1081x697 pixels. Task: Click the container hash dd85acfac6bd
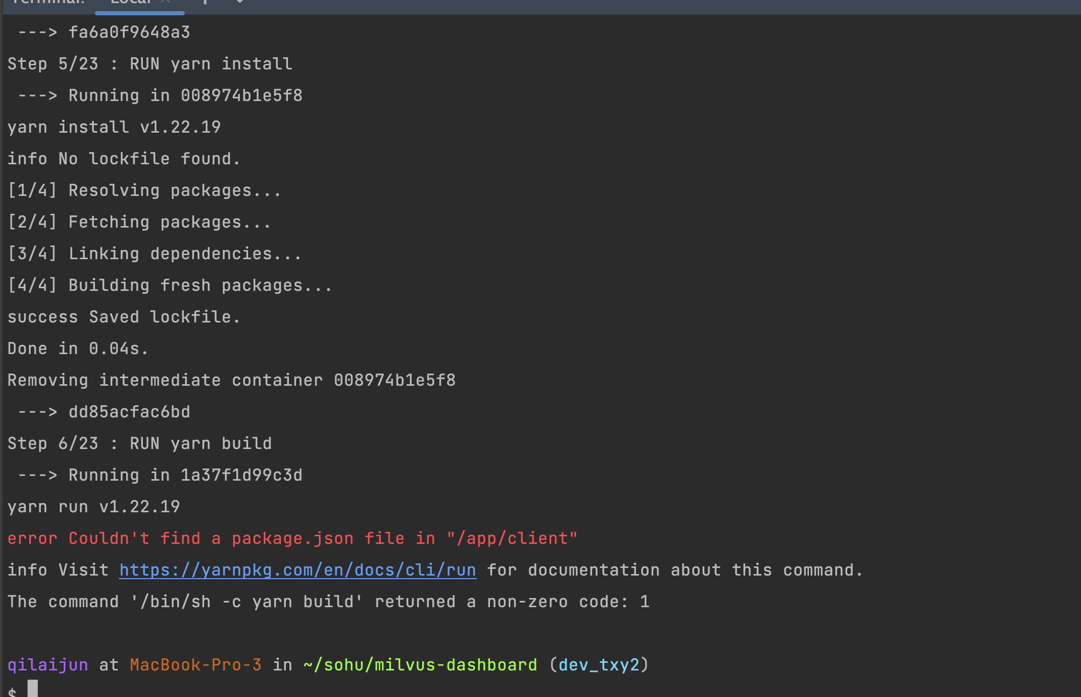(x=130, y=411)
